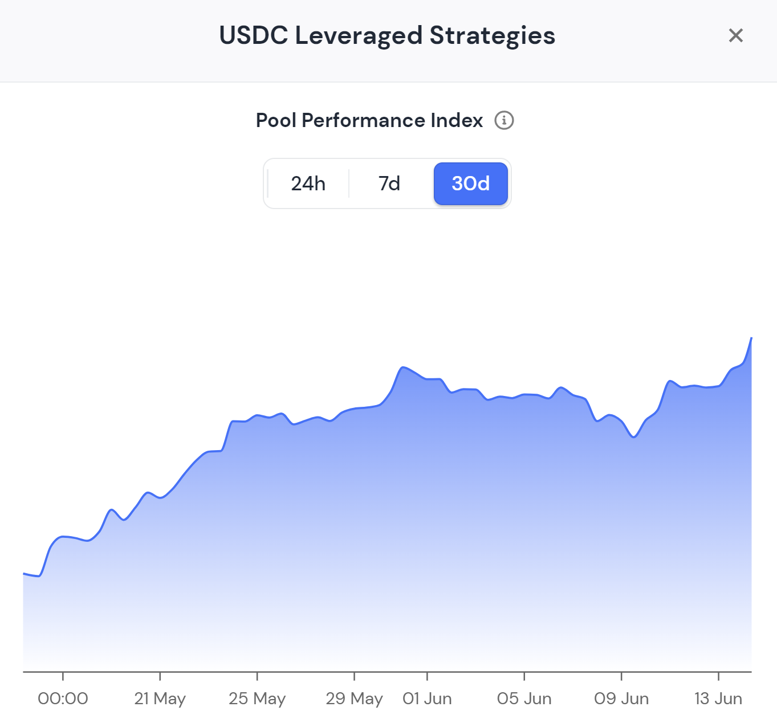The width and height of the screenshot is (777, 727).
Task: Click the 05 Jun axis label
Action: tap(524, 699)
